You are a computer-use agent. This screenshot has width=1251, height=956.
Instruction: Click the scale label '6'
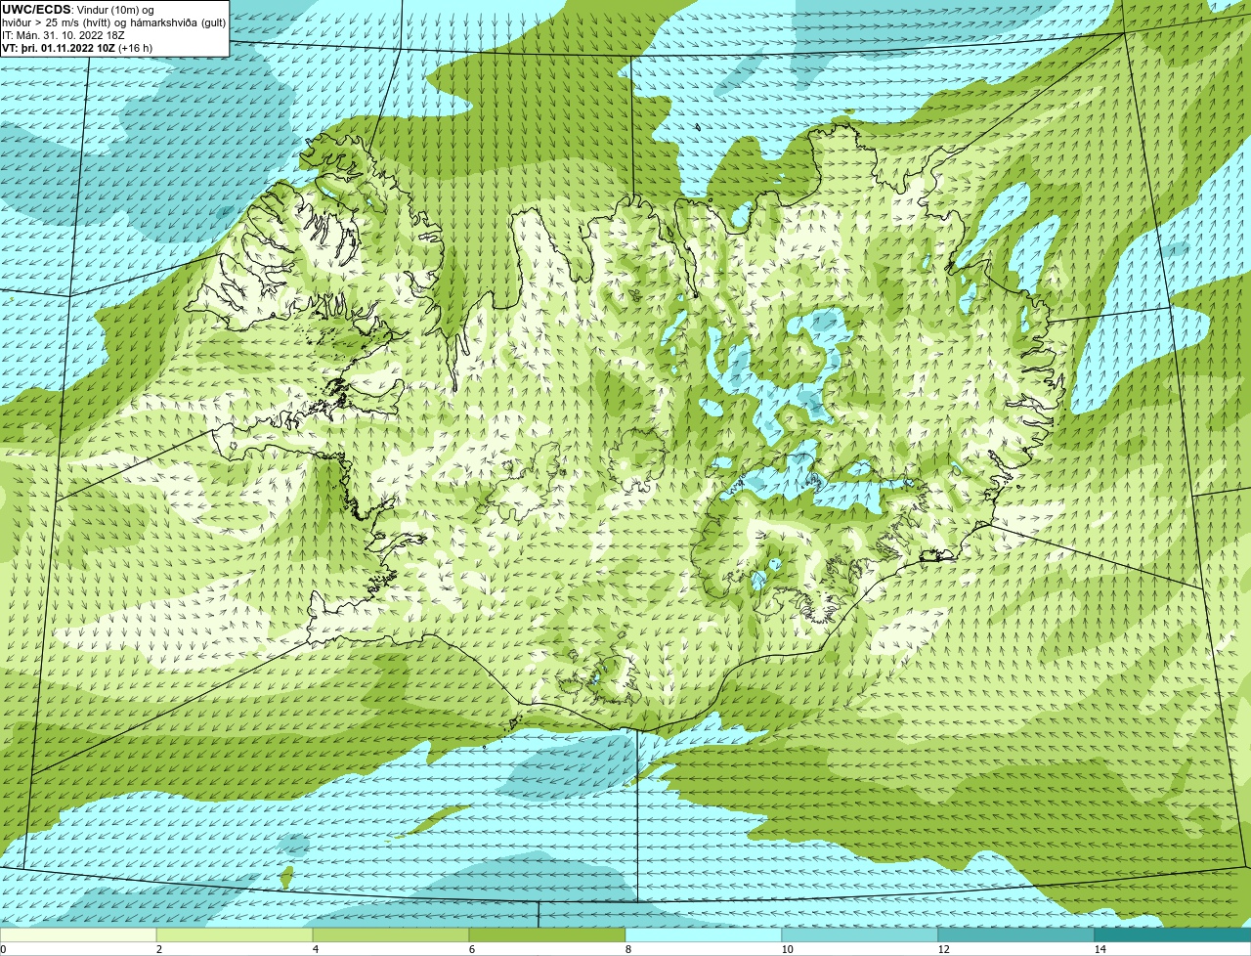coord(471,949)
